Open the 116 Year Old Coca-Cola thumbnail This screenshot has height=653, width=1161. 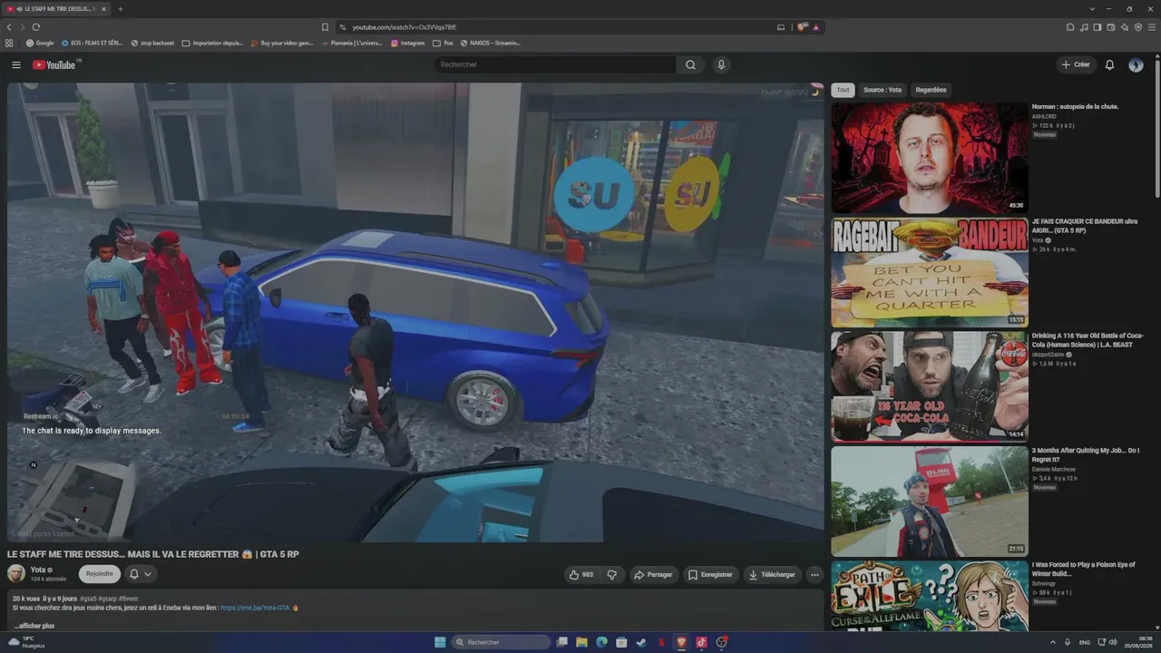tap(930, 386)
